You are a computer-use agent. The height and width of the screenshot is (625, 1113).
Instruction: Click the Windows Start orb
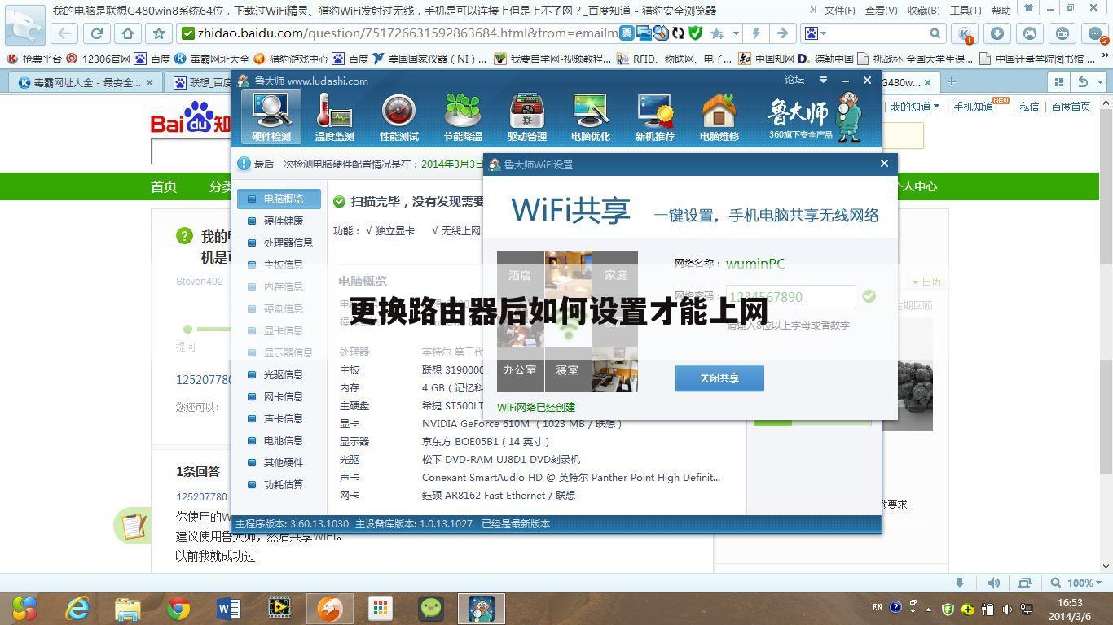(x=24, y=608)
